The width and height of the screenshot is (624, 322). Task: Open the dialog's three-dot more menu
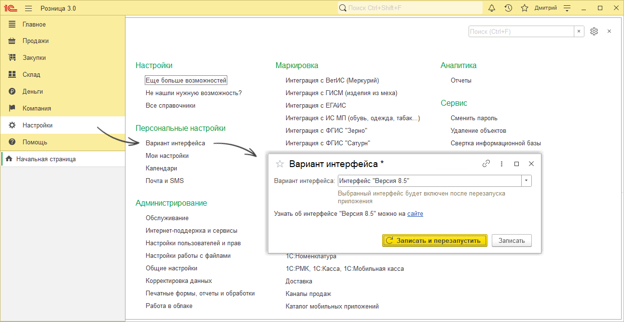pyautogui.click(x=501, y=164)
